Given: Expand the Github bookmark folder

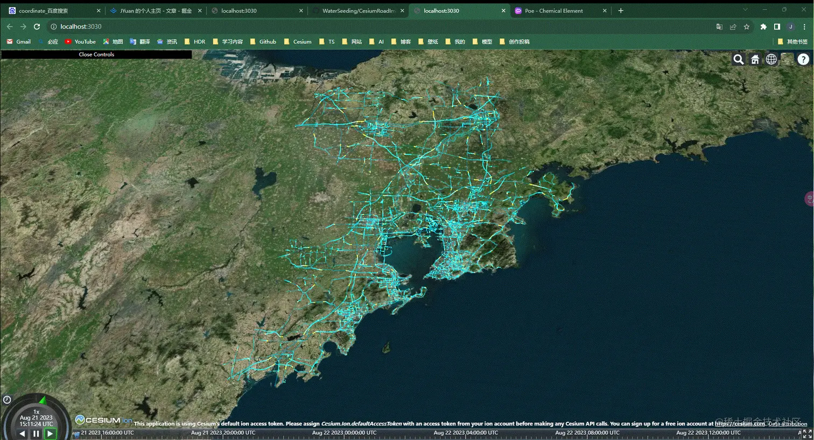Looking at the screenshot, I should pyautogui.click(x=263, y=41).
